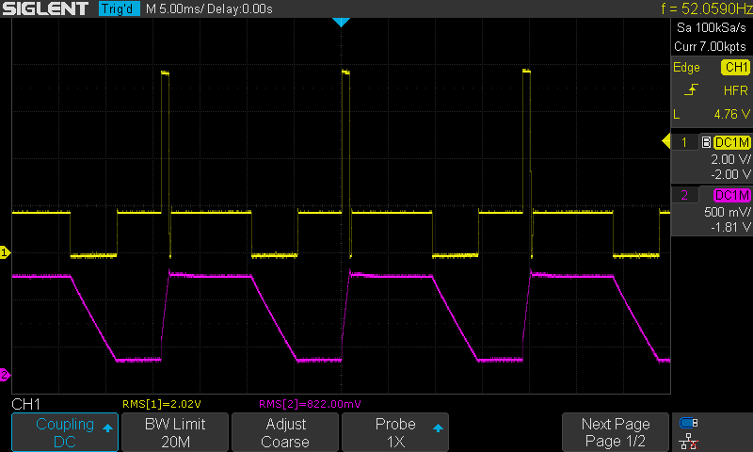Click the 2.00 V/ channel 1 scale
This screenshot has width=753, height=452.
coord(730,159)
